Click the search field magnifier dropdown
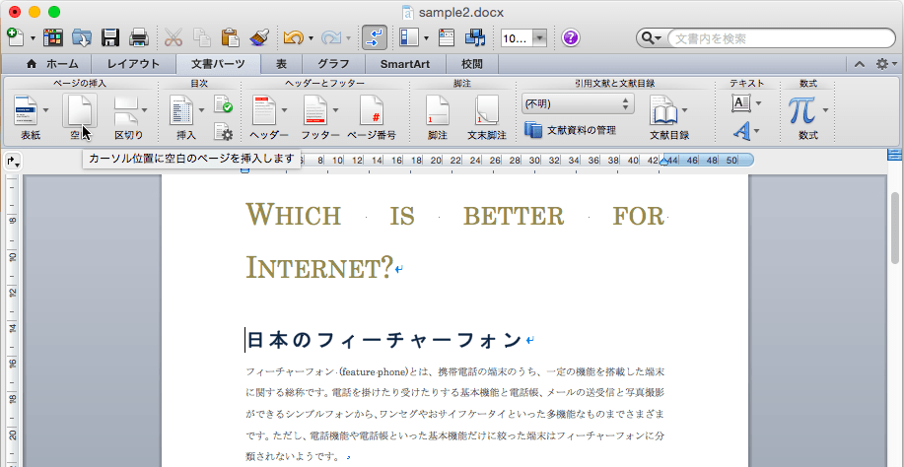This screenshot has height=467, width=904. [652, 38]
